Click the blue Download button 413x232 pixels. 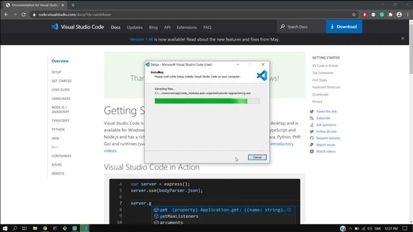[x=344, y=26]
